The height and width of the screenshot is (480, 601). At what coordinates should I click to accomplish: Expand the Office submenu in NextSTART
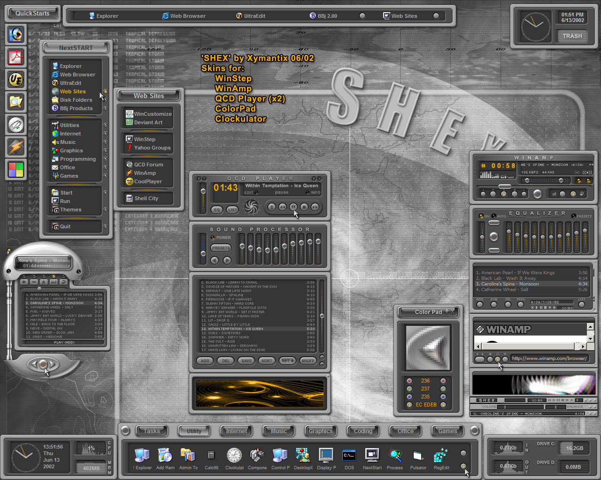(x=105, y=167)
